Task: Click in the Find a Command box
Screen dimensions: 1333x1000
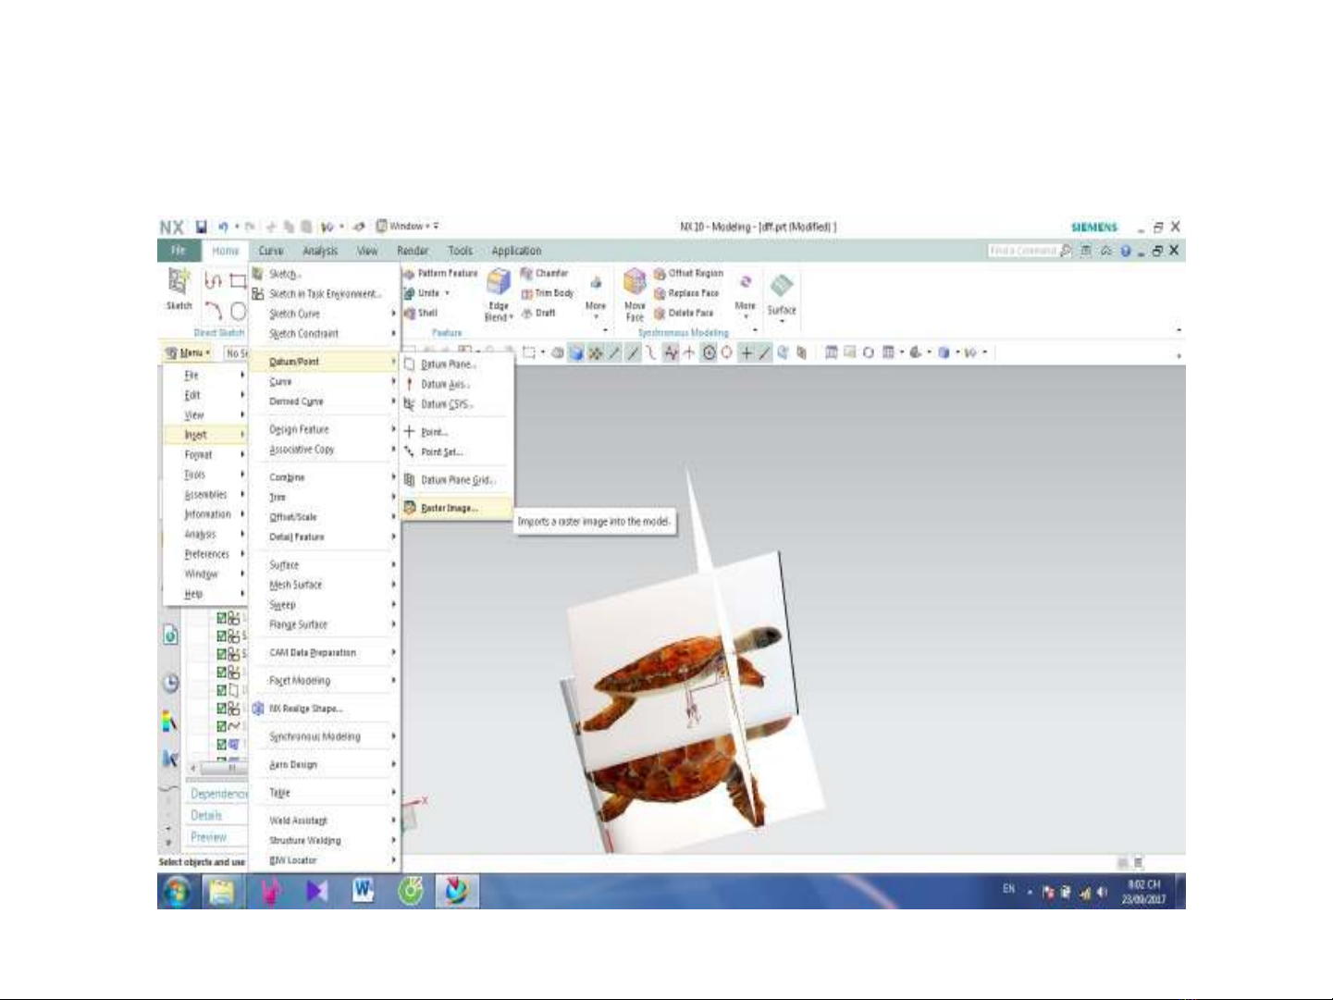Action: [1022, 251]
